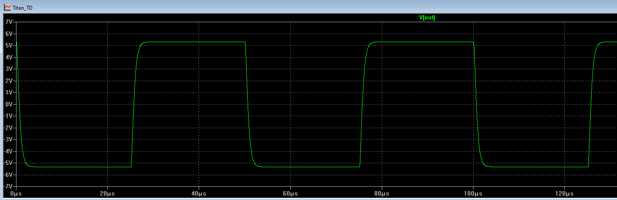Click the -5V vertical axis label
The height and width of the screenshot is (200, 617).
coord(8,163)
